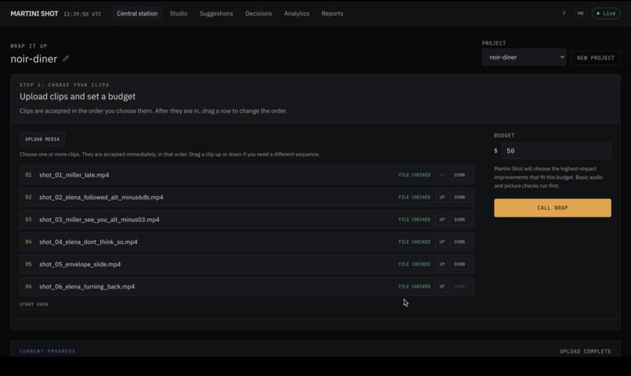Click the Current Progress heading
Image resolution: width=631 pixels, height=376 pixels.
point(48,351)
